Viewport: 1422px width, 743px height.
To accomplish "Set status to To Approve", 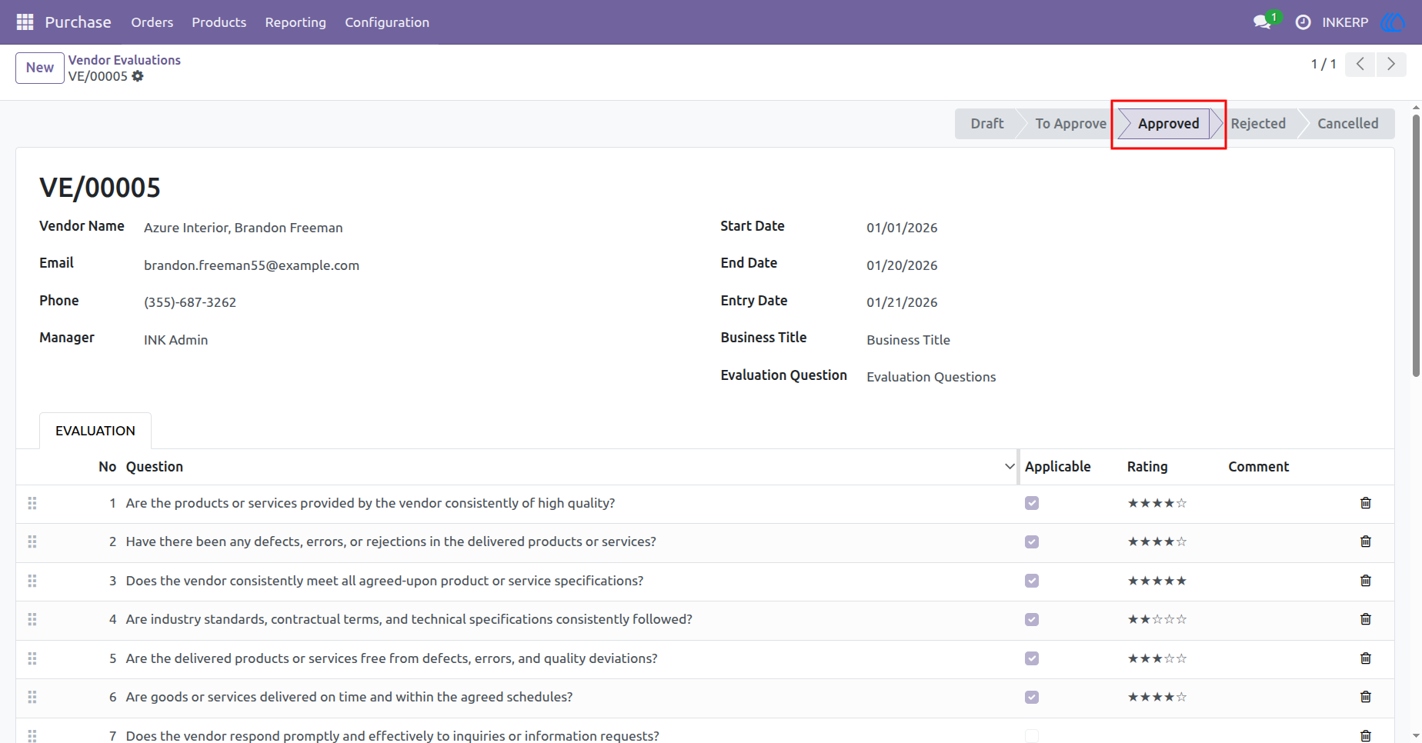I will [1070, 124].
